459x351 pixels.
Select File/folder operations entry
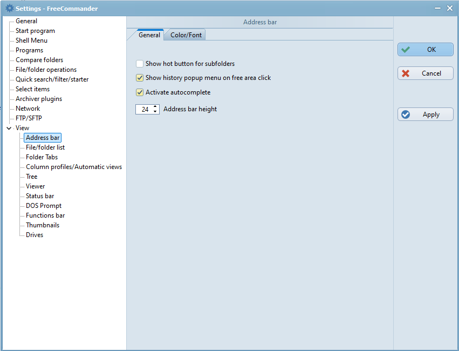[x=46, y=70]
